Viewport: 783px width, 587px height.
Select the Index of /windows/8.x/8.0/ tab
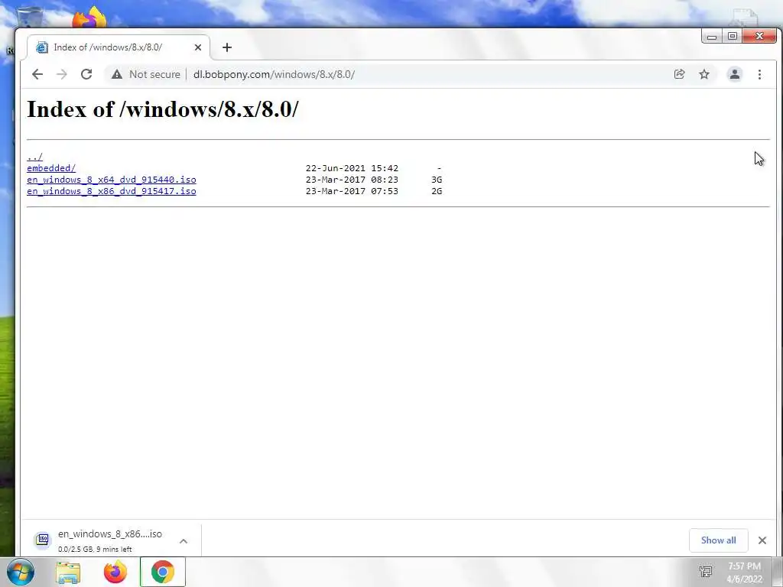click(x=119, y=47)
